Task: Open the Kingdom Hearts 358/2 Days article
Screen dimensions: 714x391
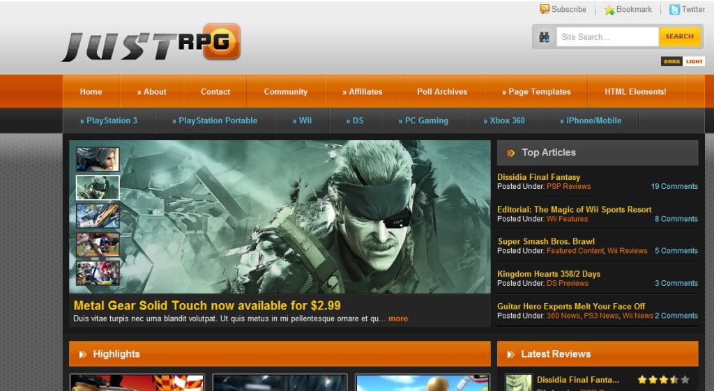Action: (549, 274)
